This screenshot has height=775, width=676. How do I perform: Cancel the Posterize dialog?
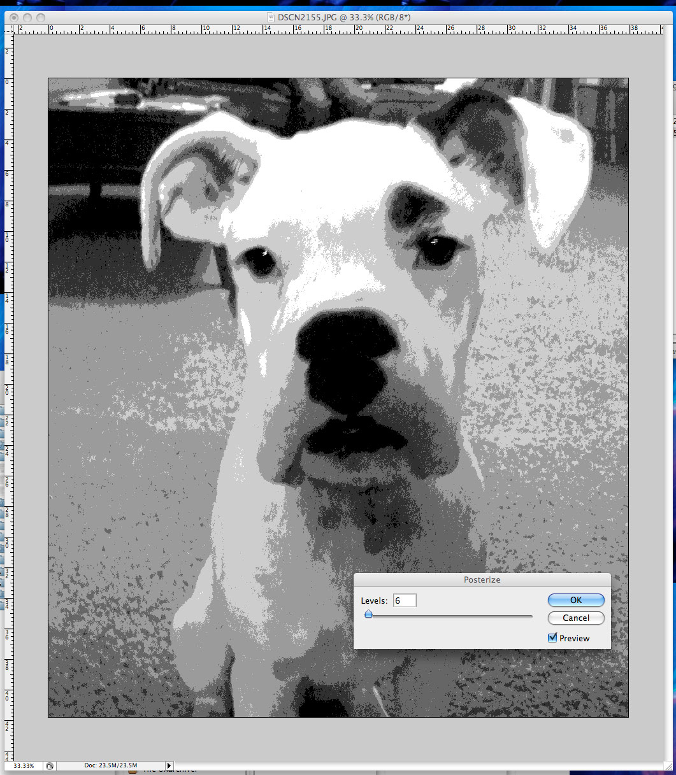(x=576, y=618)
